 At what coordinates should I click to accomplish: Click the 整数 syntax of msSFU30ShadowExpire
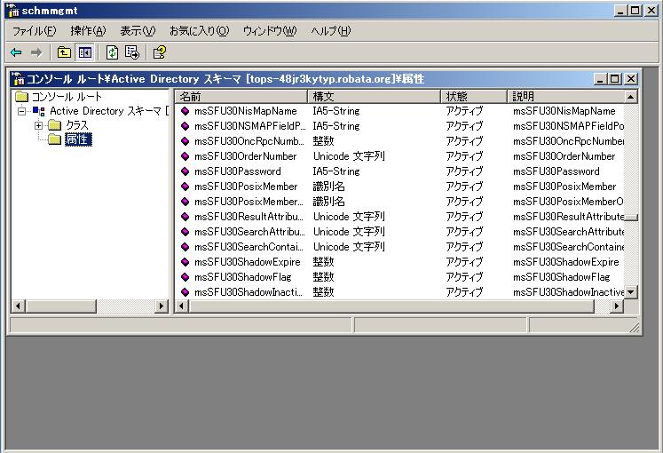(323, 262)
